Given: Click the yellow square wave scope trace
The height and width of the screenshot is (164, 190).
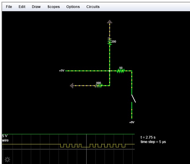Looking at the screenshot, I should (x=93, y=145).
